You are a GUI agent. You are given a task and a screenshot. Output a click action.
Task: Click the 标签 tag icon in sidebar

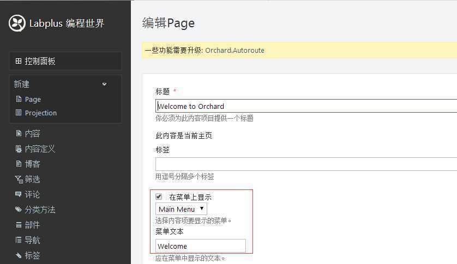(x=19, y=255)
